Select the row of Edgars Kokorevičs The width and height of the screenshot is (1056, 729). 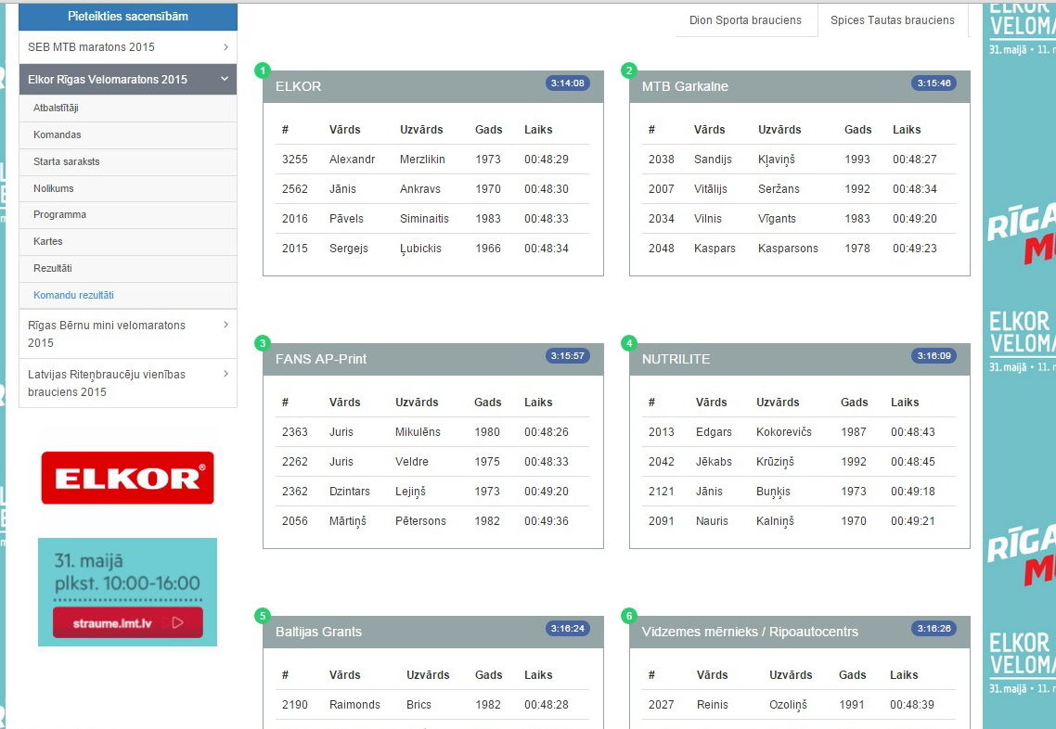pyautogui.click(x=799, y=432)
